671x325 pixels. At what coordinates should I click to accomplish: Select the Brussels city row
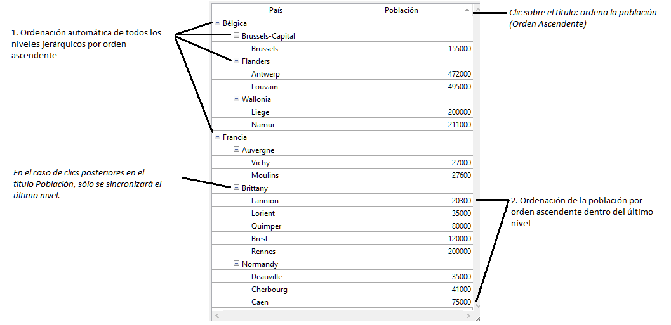(x=264, y=49)
